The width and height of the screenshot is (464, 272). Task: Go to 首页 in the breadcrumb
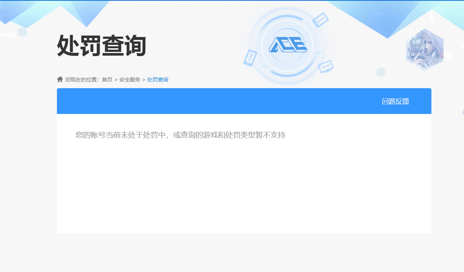107,80
